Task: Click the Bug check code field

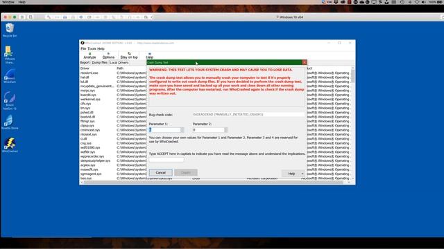Action: click(248, 114)
